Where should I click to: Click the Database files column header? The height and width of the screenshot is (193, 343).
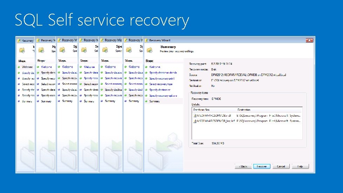214,110
